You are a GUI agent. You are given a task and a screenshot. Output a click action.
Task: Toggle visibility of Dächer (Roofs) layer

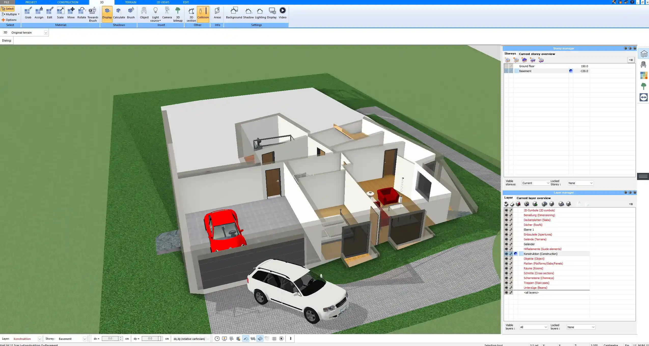(506, 225)
